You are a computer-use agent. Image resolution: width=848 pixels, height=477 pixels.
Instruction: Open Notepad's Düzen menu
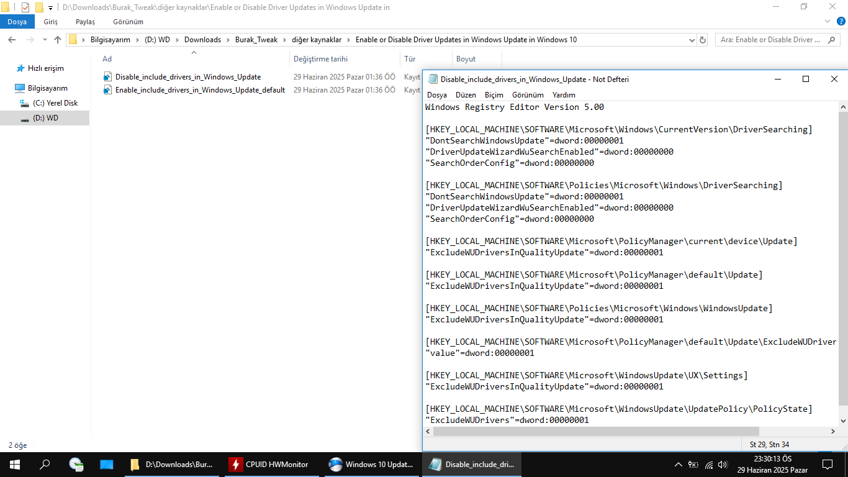click(x=466, y=95)
